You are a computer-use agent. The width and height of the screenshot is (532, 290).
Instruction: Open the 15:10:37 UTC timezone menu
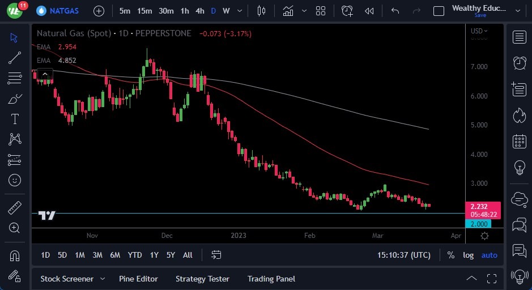pos(404,255)
